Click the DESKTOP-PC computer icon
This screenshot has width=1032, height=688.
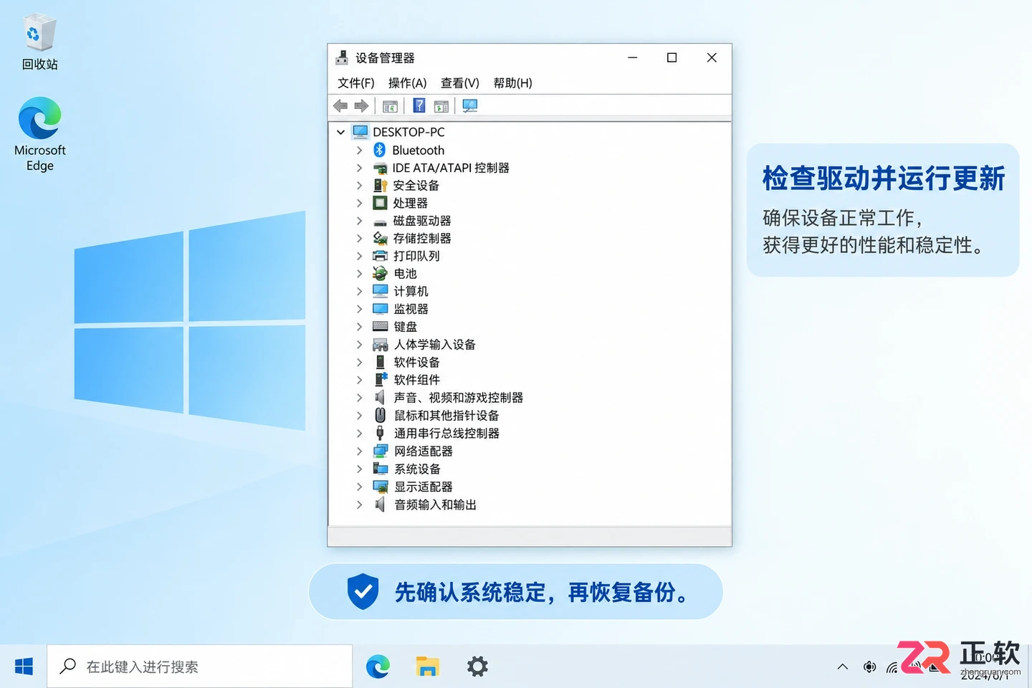coord(360,132)
